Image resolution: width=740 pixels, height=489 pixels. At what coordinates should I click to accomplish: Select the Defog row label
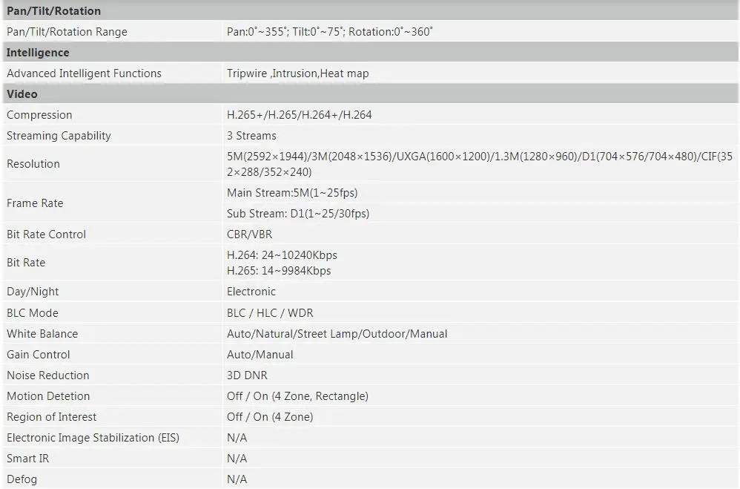22,479
